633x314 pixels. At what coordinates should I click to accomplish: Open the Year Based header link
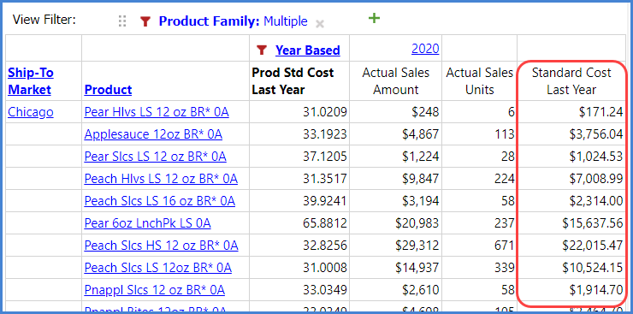[x=308, y=50]
